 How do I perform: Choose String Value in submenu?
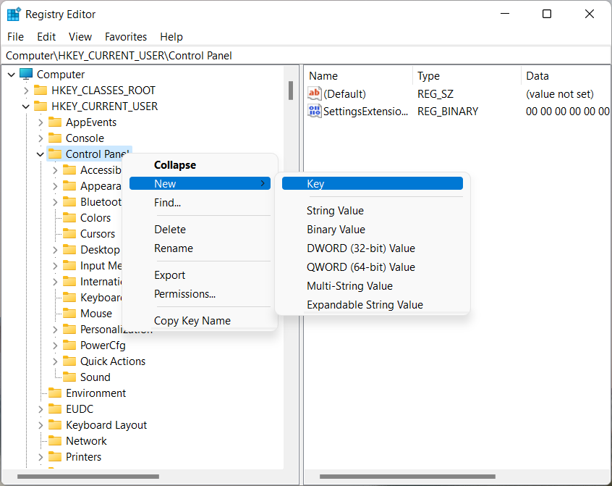(x=373, y=211)
